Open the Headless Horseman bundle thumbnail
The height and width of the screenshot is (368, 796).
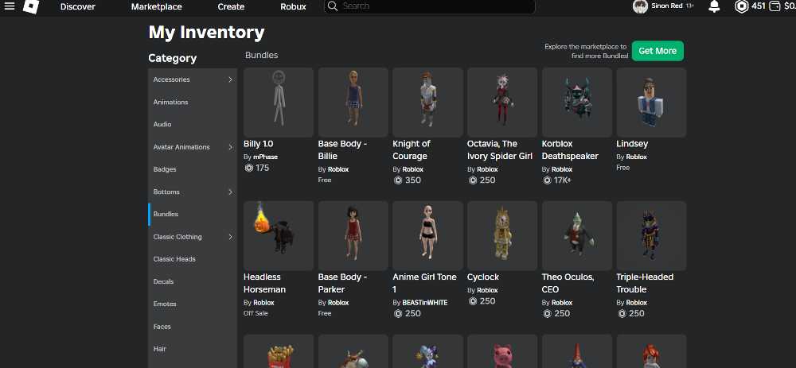tap(278, 235)
